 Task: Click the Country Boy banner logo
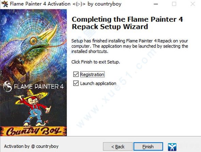tap(33, 131)
